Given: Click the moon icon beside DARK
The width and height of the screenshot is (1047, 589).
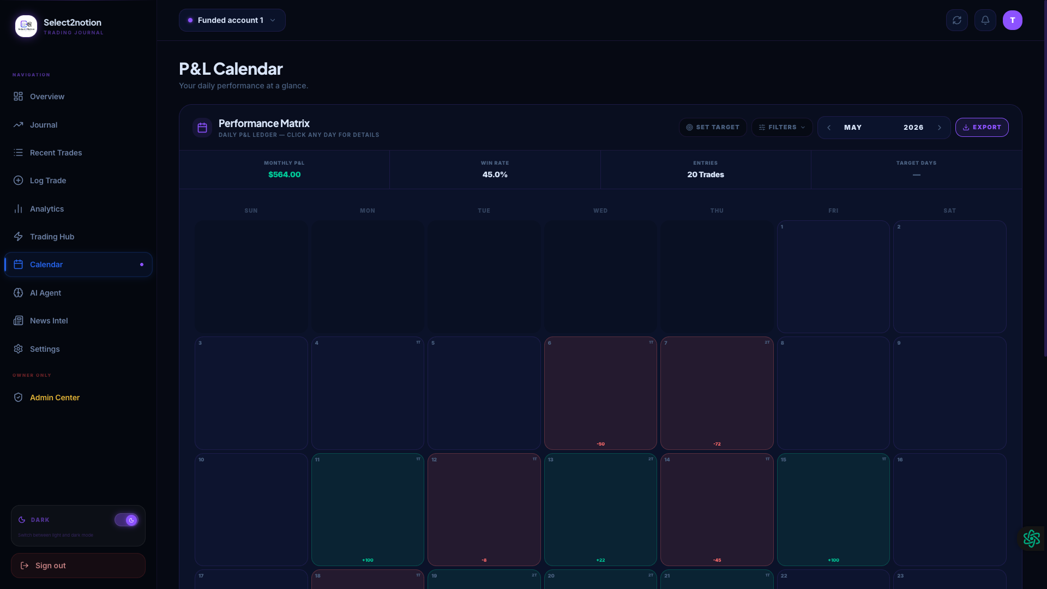Looking at the screenshot, I should click(x=22, y=520).
